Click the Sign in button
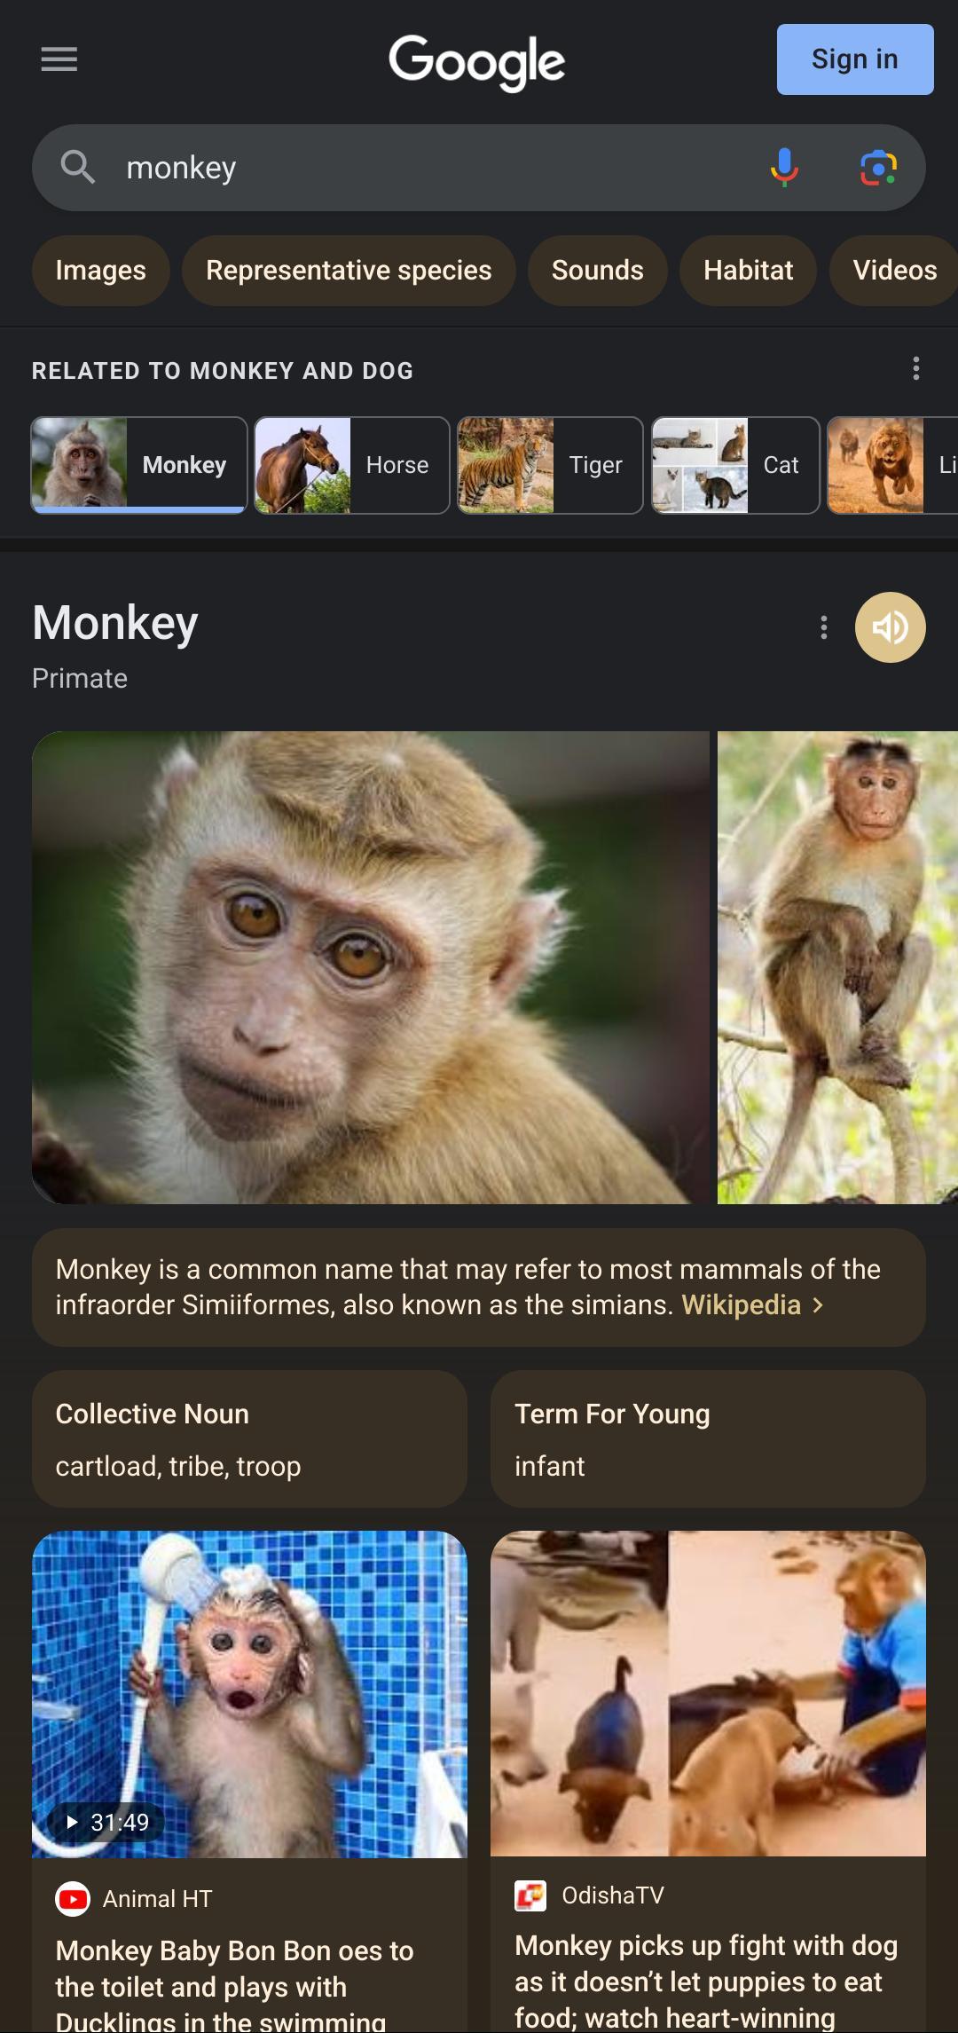This screenshot has height=2033, width=958. (x=854, y=59)
